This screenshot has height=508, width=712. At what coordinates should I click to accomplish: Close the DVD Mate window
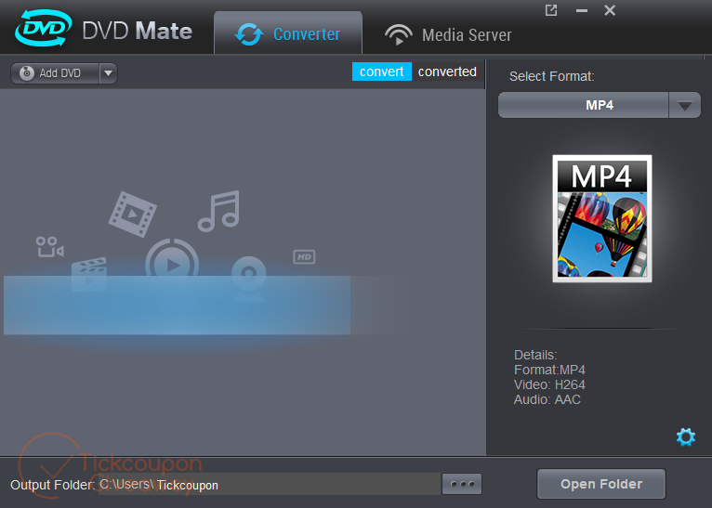click(610, 10)
